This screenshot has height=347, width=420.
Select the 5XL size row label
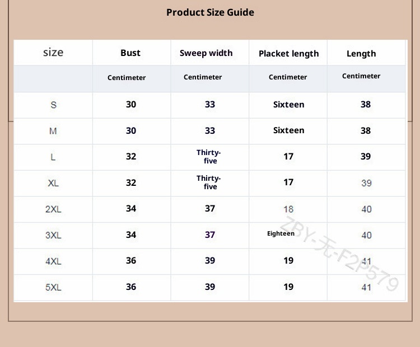click(x=53, y=287)
